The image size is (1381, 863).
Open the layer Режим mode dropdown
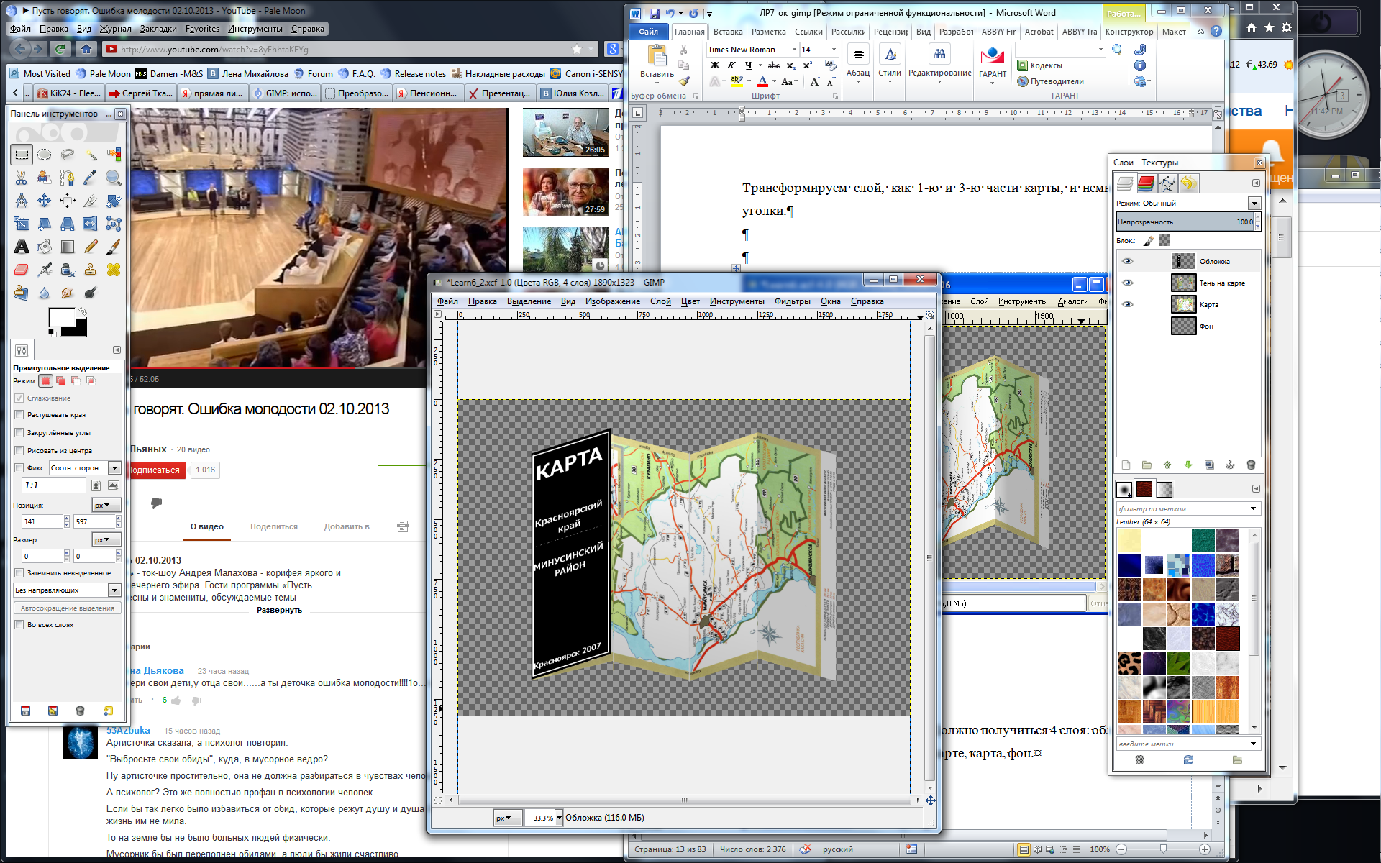click(1254, 203)
